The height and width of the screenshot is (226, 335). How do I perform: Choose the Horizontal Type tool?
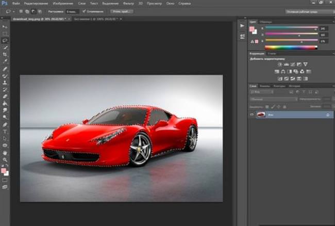tap(5, 132)
